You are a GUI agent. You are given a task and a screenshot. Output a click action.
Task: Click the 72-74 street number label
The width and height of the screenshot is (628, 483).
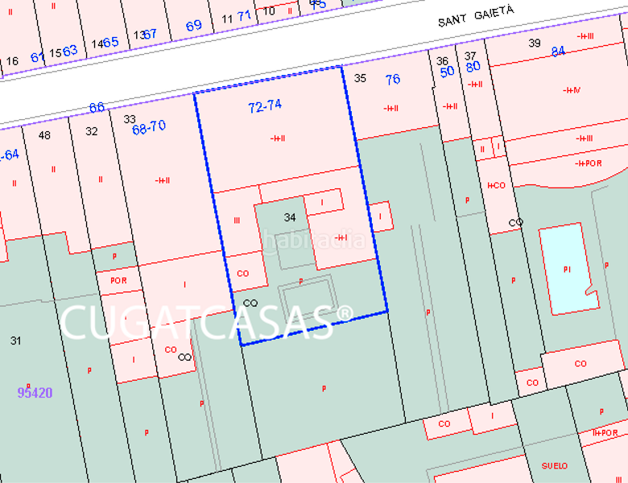coord(265,105)
